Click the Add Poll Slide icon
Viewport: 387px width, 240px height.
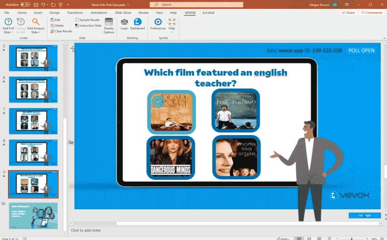pos(8,22)
